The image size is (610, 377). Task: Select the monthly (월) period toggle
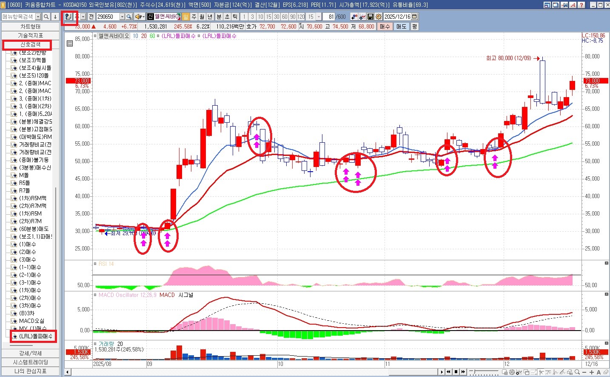coord(202,17)
